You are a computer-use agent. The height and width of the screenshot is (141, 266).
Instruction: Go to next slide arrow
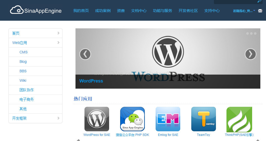tap(251, 54)
